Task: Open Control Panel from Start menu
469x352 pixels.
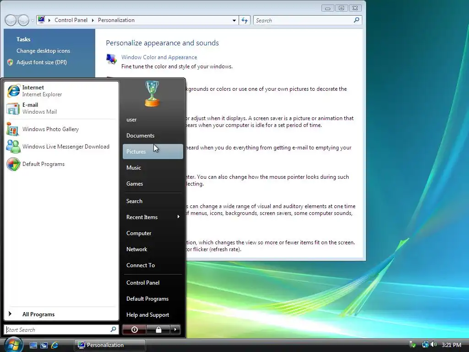Action: 153,282
